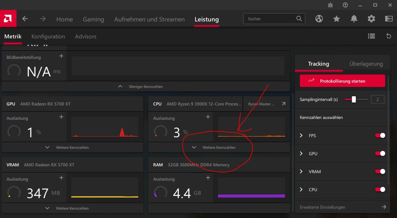Image resolution: width=397 pixels, height=218 pixels.
Task: Toggle the sidebar panel icon
Action: [389, 19]
